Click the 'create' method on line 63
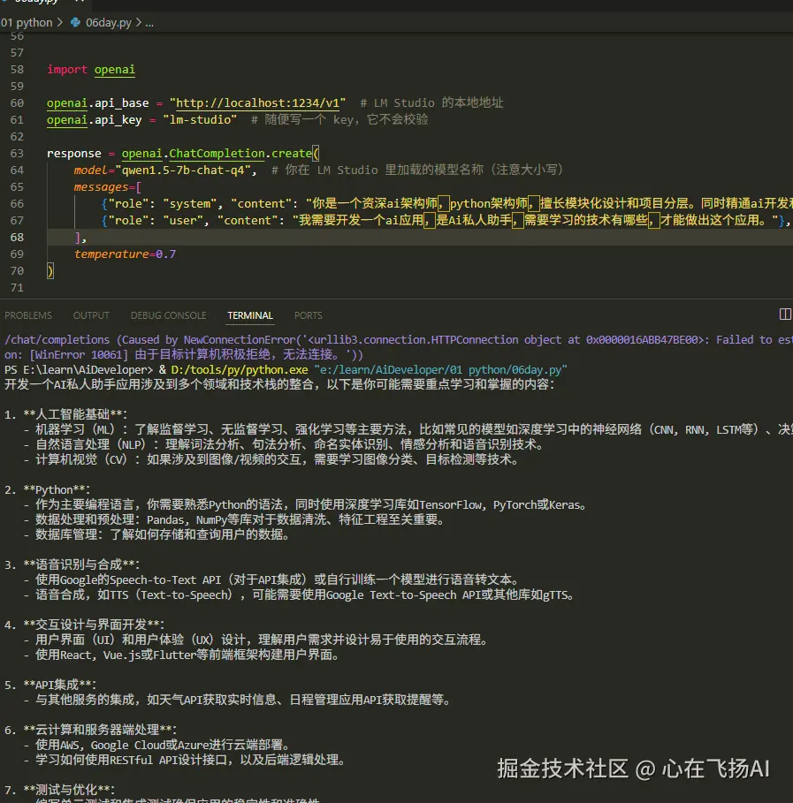 (x=292, y=153)
